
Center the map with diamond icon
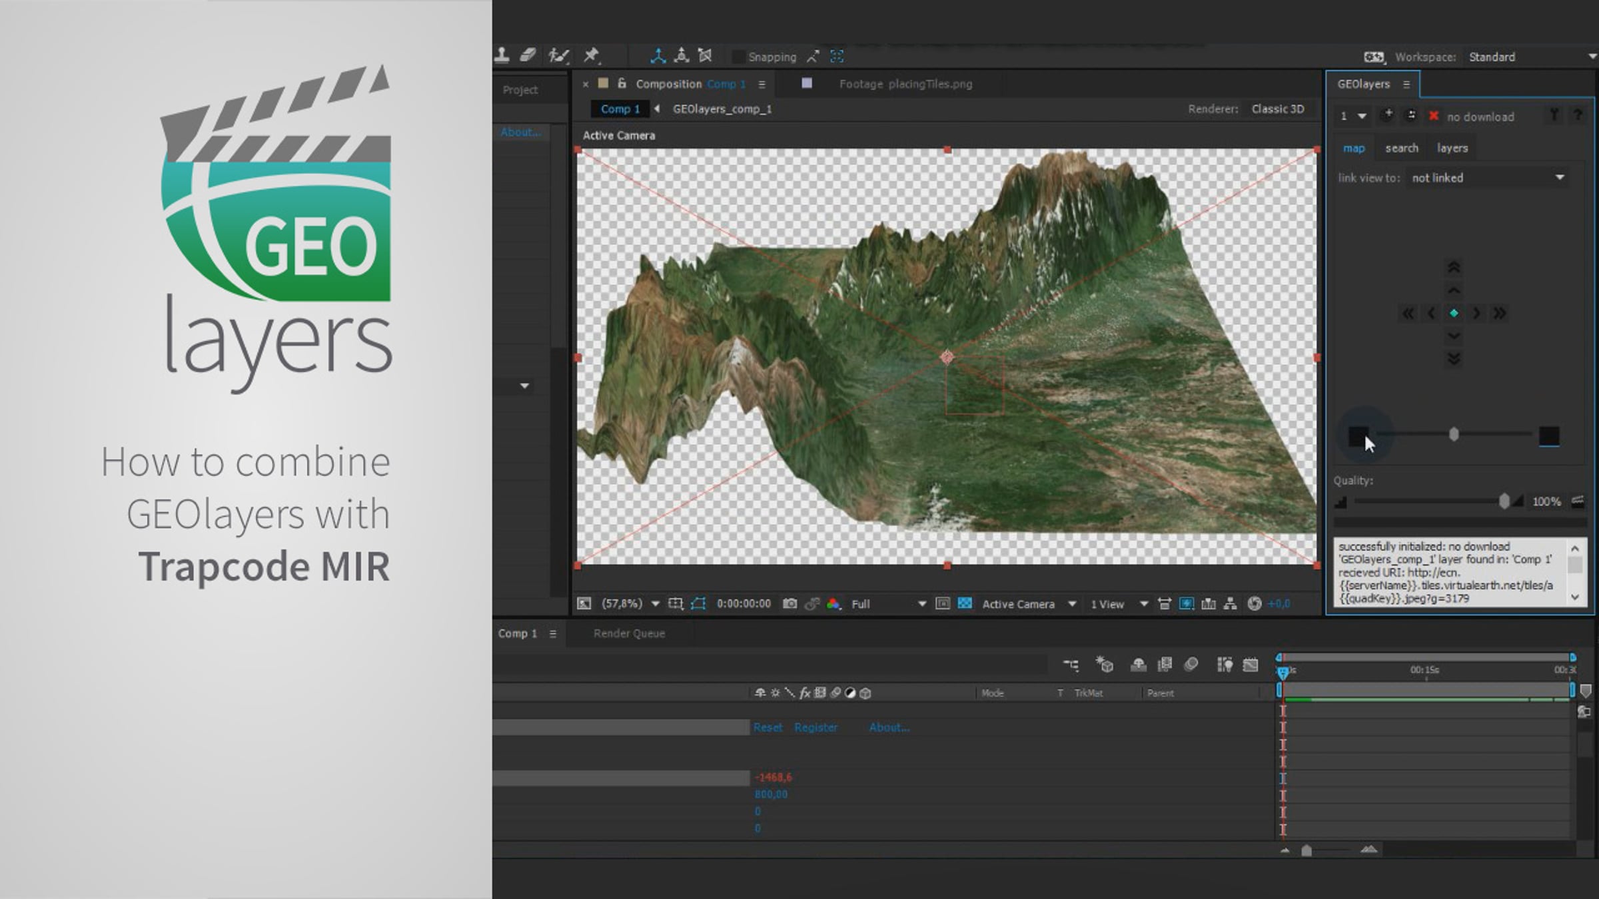tap(1454, 313)
